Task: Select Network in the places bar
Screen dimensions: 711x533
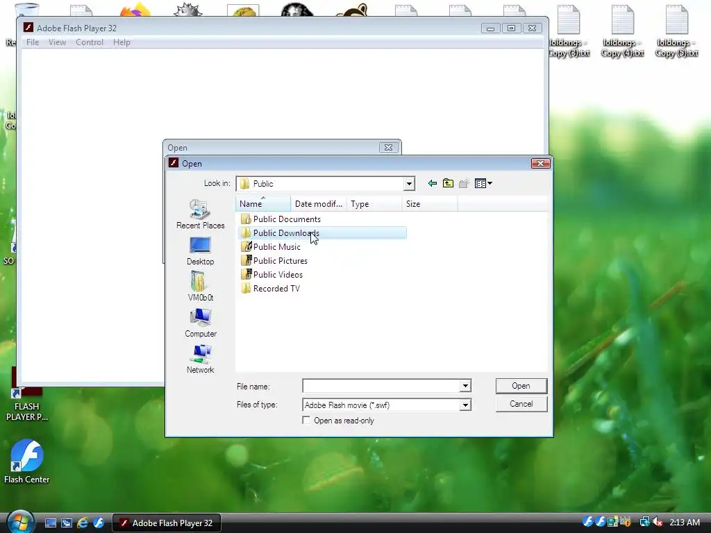Action: [x=201, y=359]
